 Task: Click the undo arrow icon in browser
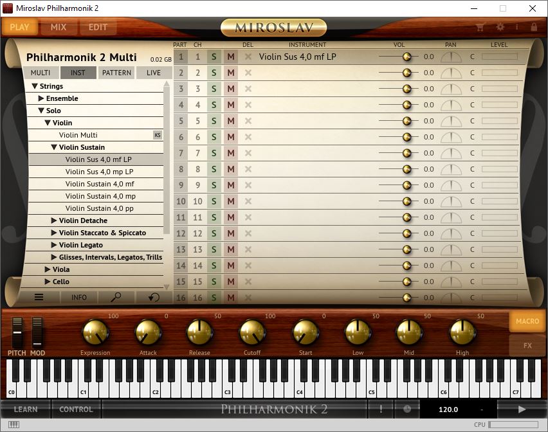(154, 297)
